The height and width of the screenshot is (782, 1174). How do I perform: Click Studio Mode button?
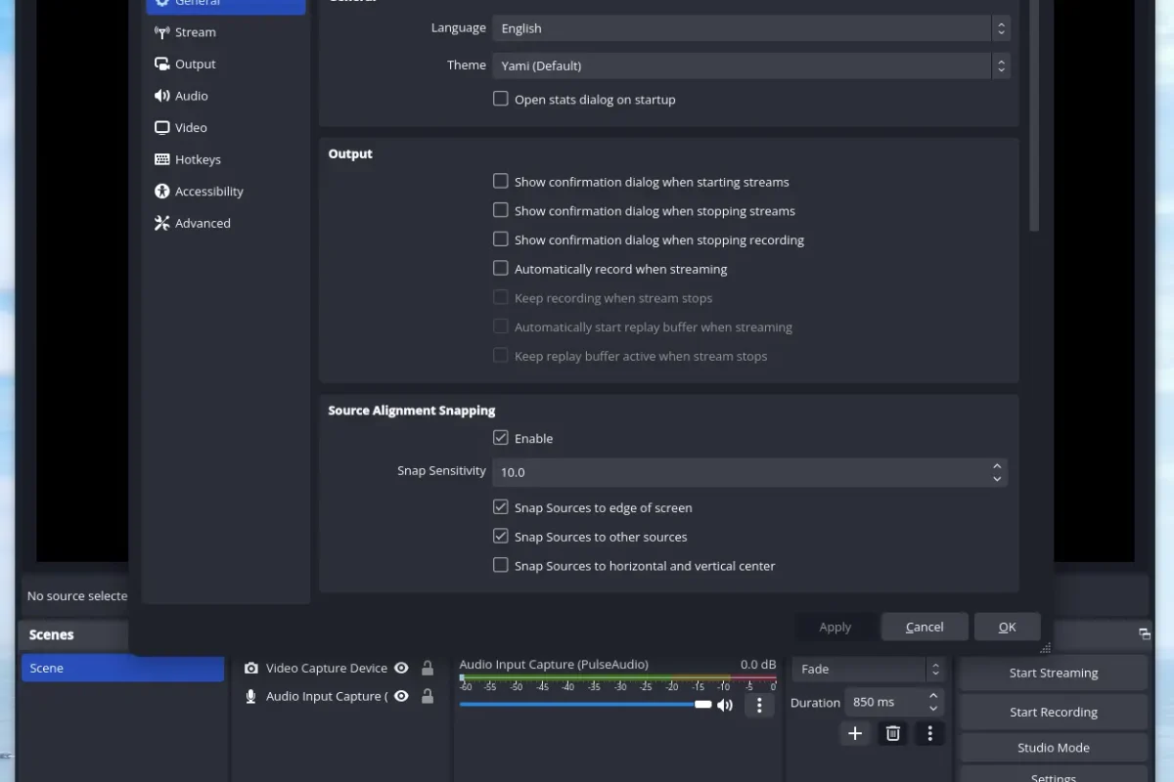point(1054,748)
